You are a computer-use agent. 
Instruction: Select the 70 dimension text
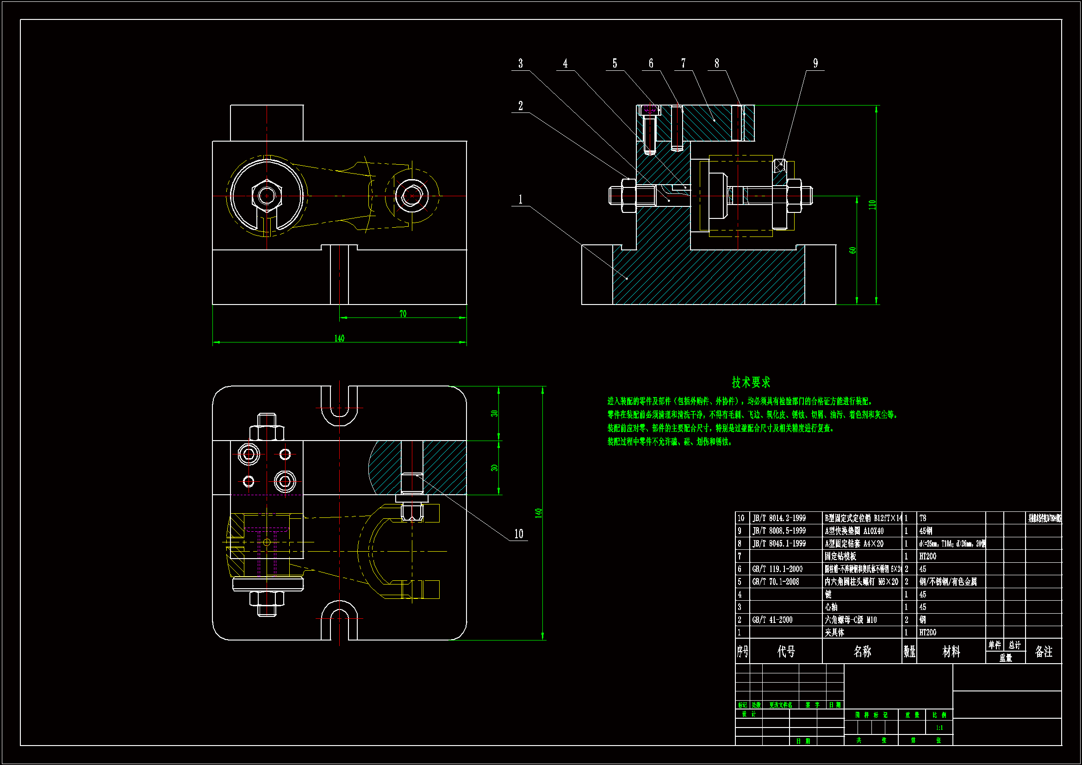click(403, 314)
